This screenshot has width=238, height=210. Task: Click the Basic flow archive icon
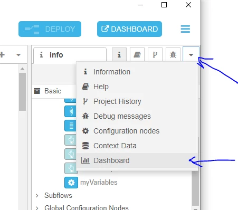37,91
